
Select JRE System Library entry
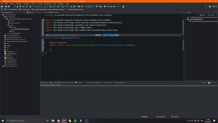click(x=16, y=40)
